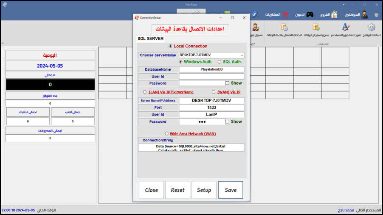The image size is (383, 215).
Task: Collapse the ribbon using the left chevron
Action: click(x=3, y=43)
